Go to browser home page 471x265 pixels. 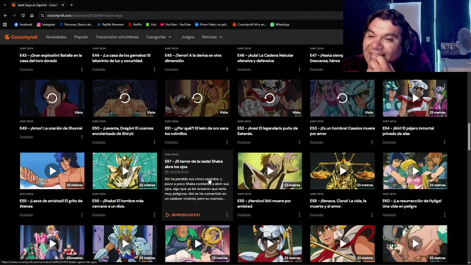32,15
